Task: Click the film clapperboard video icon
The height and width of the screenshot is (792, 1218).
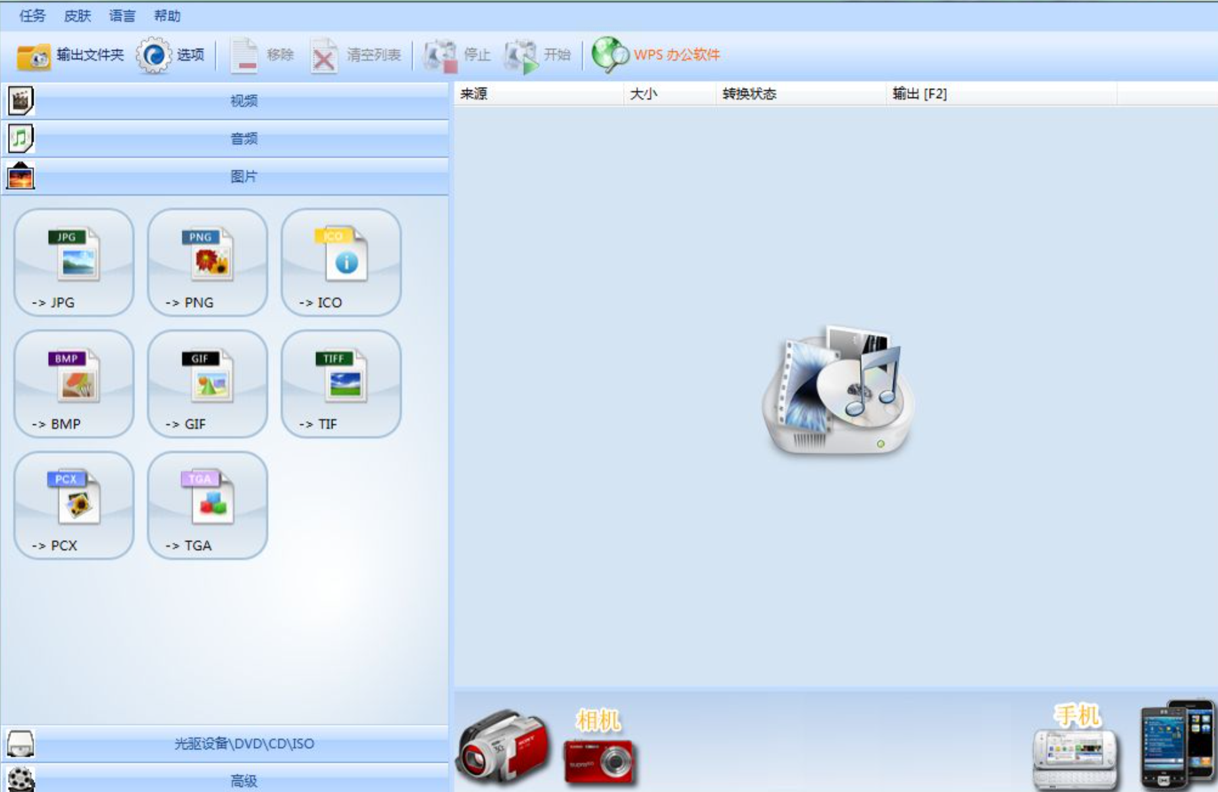Action: click(x=21, y=101)
